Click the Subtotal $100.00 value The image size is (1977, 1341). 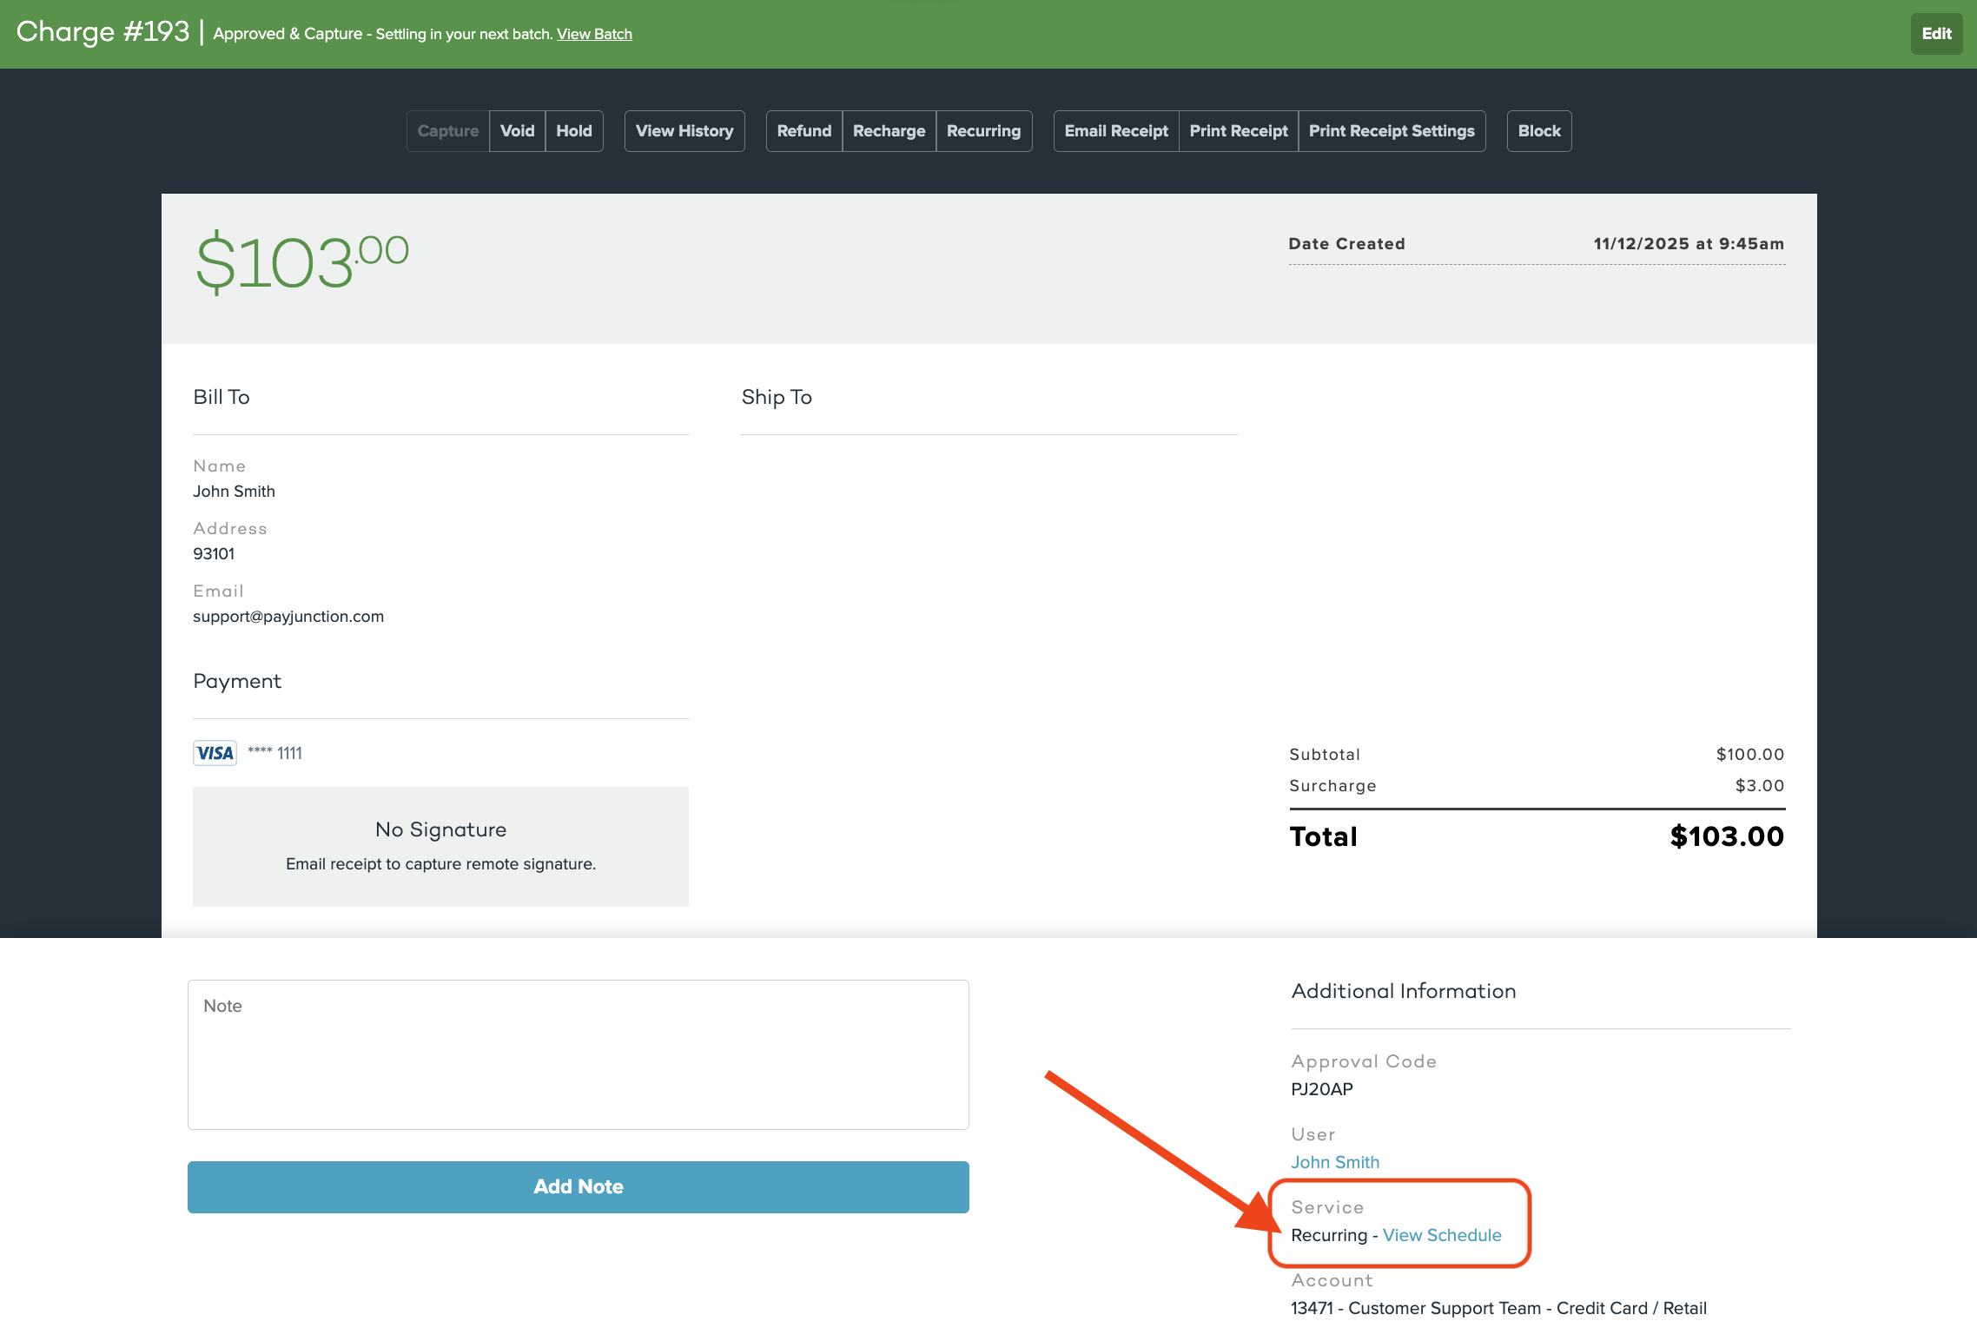pyautogui.click(x=1750, y=755)
